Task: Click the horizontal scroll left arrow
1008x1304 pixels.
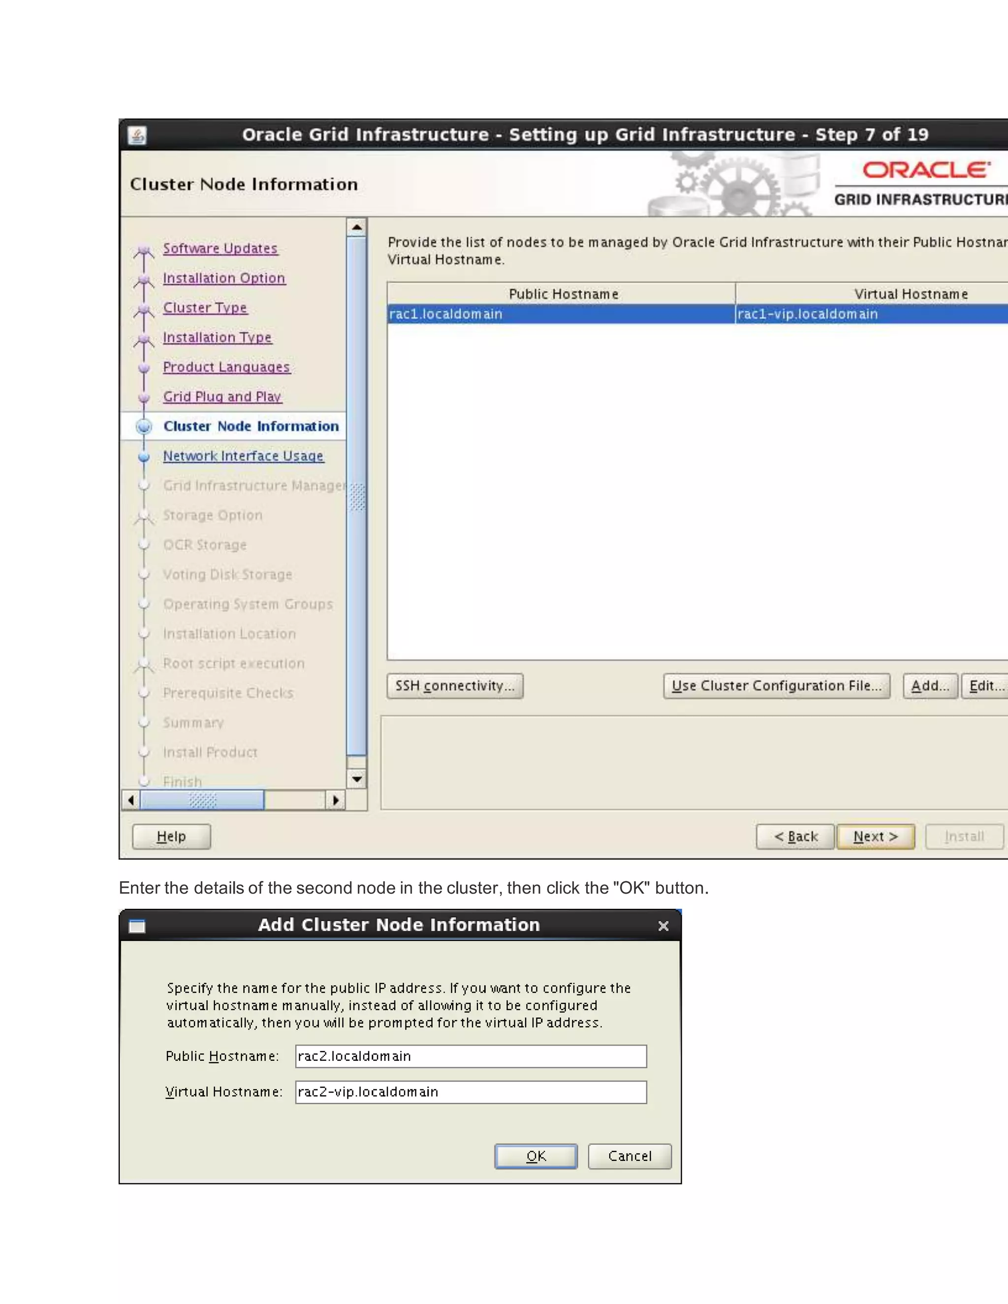Action: (x=131, y=800)
